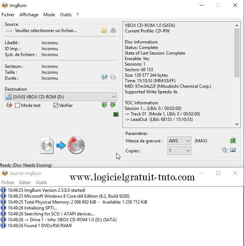
Task: Open the Mode menu
Action: tap(49, 15)
